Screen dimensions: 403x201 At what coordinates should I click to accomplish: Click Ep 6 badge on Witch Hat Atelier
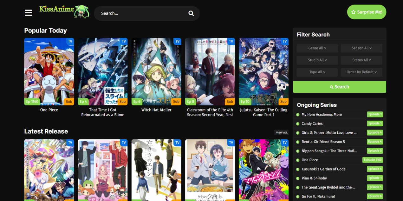pyautogui.click(x=137, y=102)
